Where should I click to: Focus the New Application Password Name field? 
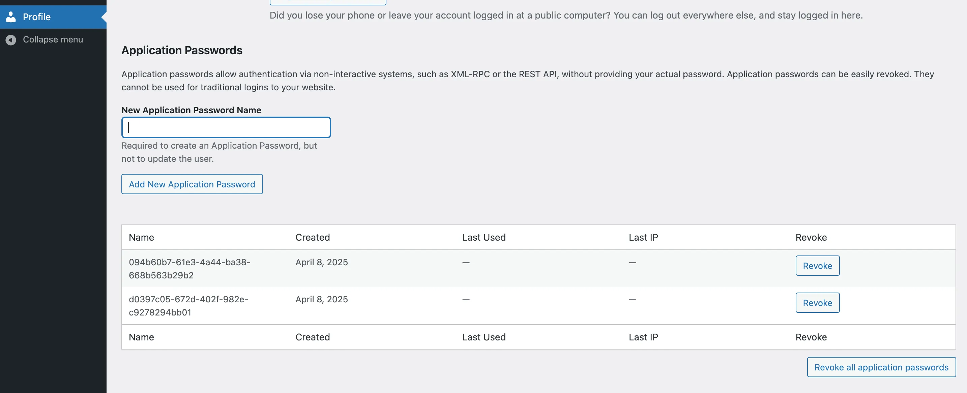tap(226, 127)
